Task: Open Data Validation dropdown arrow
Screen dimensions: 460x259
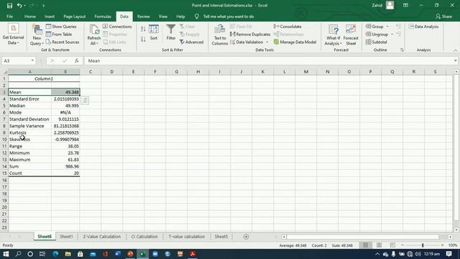Action: pos(267,42)
